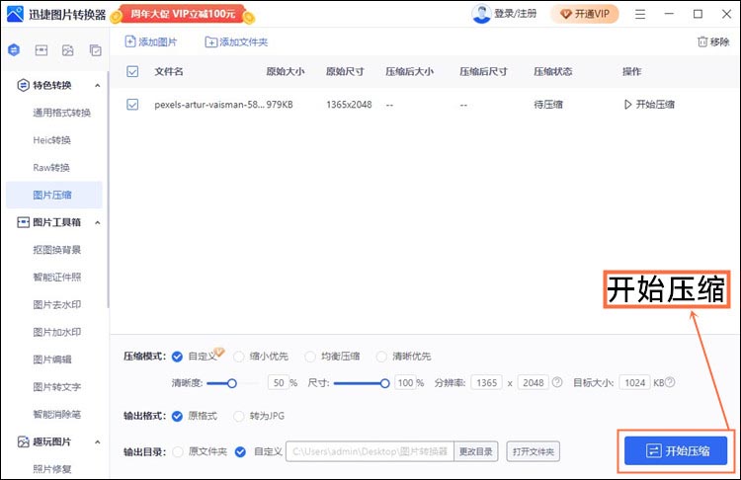This screenshot has height=480, width=741.
Task: Open 登录/注册 login link
Action: (x=515, y=14)
